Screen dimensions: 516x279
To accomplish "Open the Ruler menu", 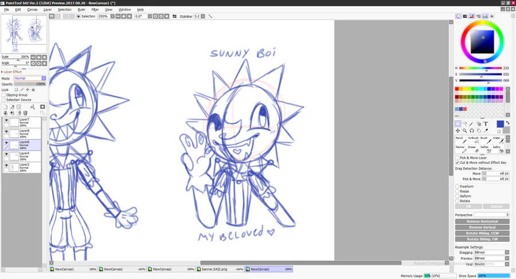I will pyautogui.click(x=81, y=10).
